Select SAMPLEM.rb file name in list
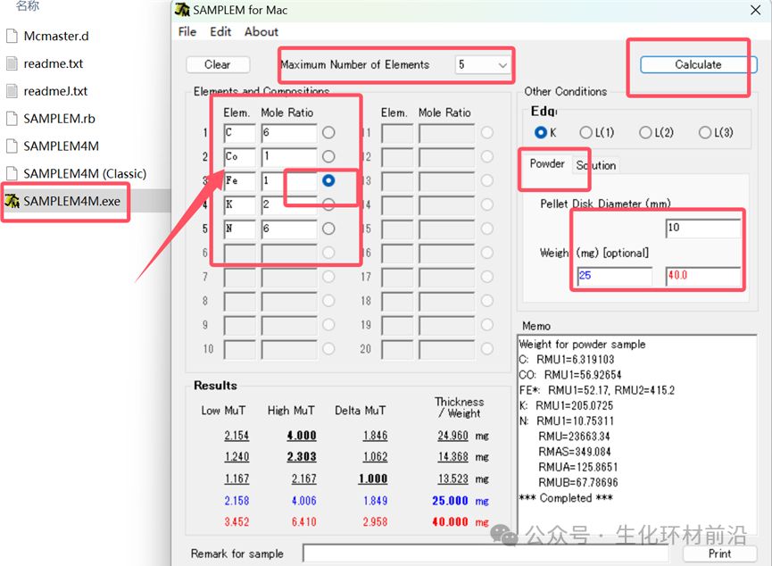This screenshot has width=772, height=566. 59,119
